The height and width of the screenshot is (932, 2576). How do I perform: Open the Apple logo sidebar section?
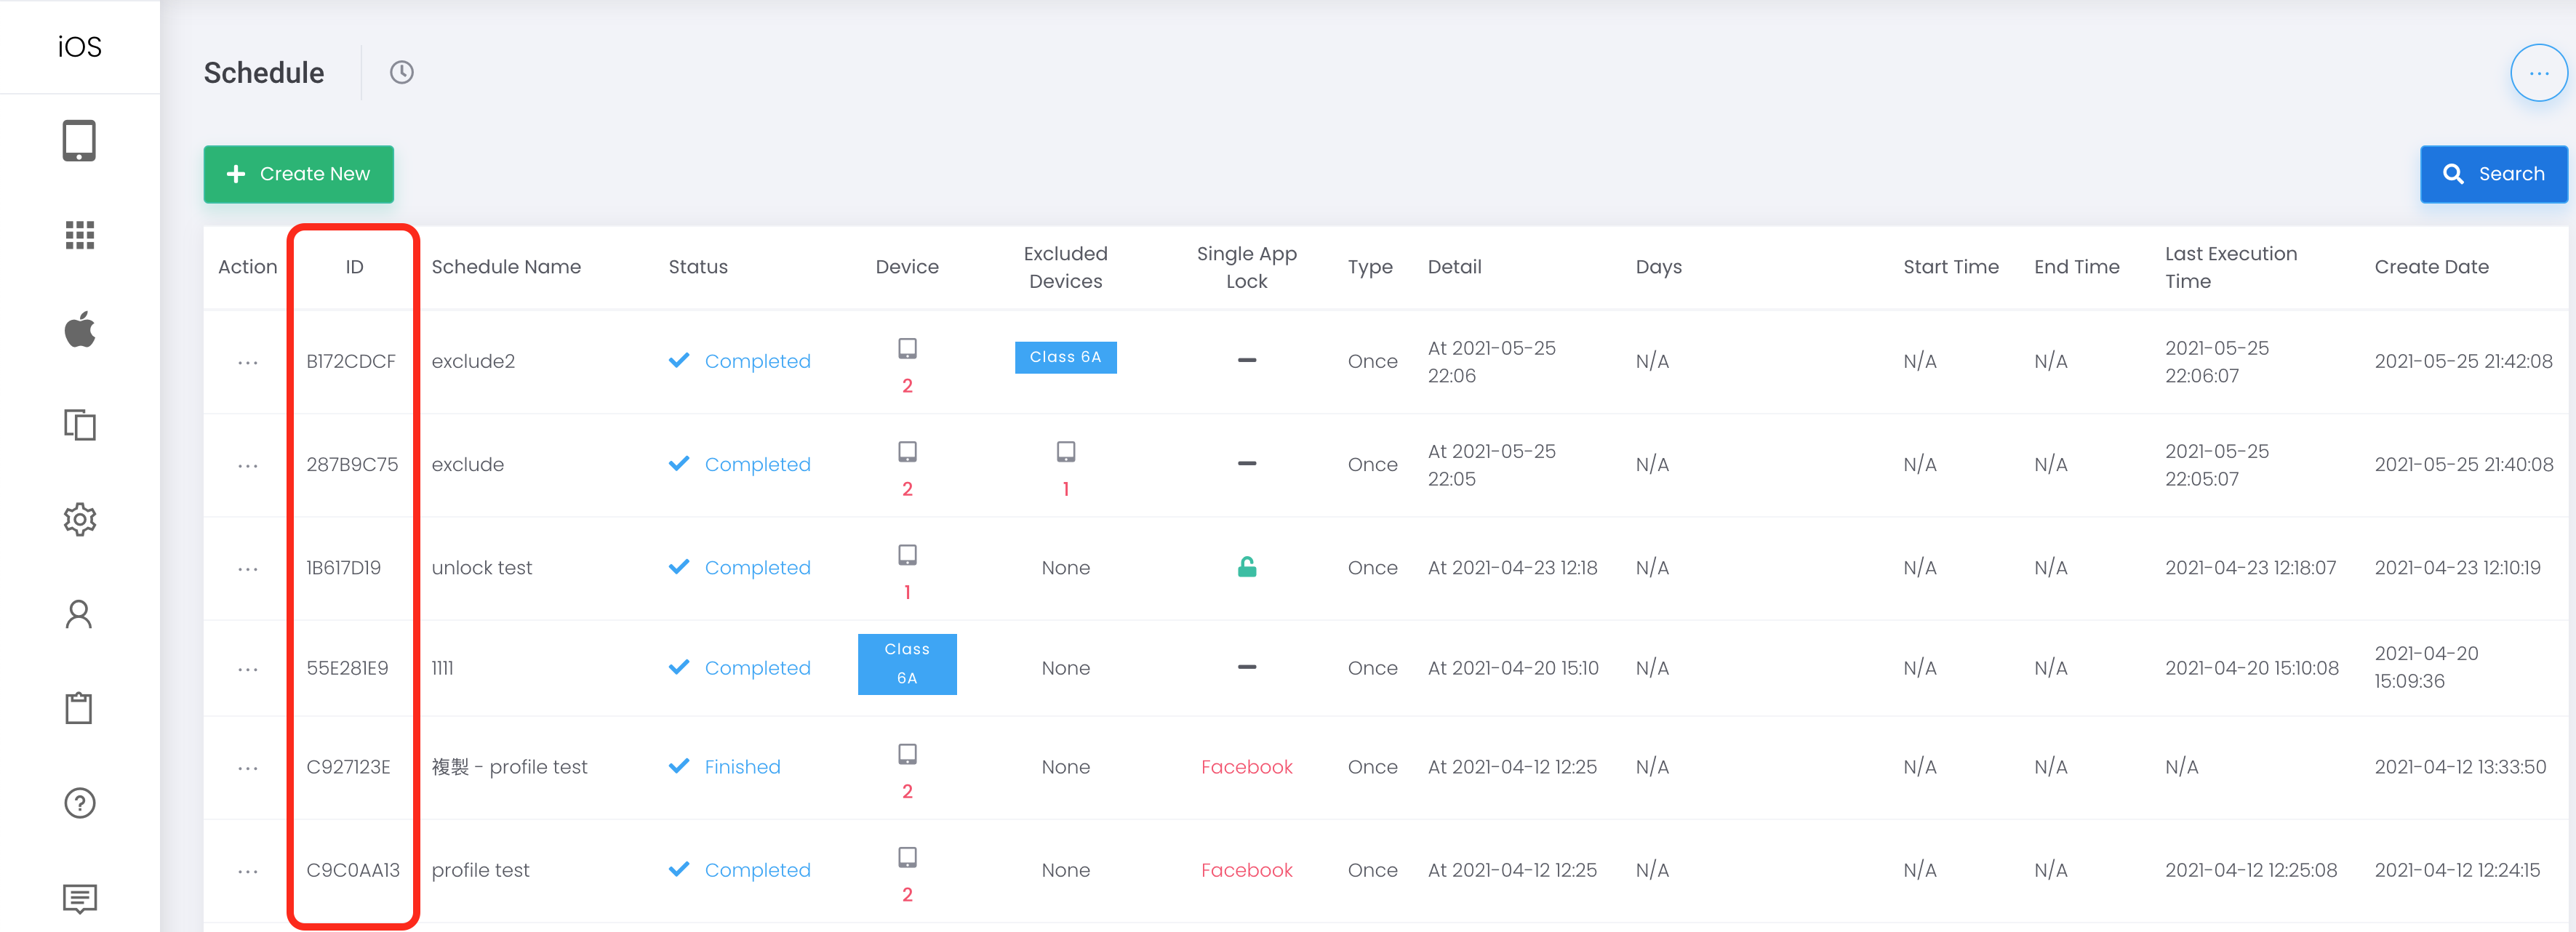coord(79,329)
